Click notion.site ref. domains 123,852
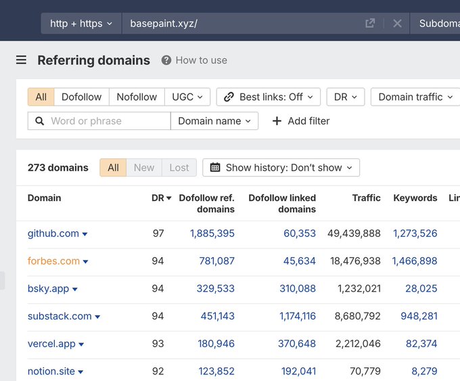This screenshot has width=460, height=381. [216, 372]
